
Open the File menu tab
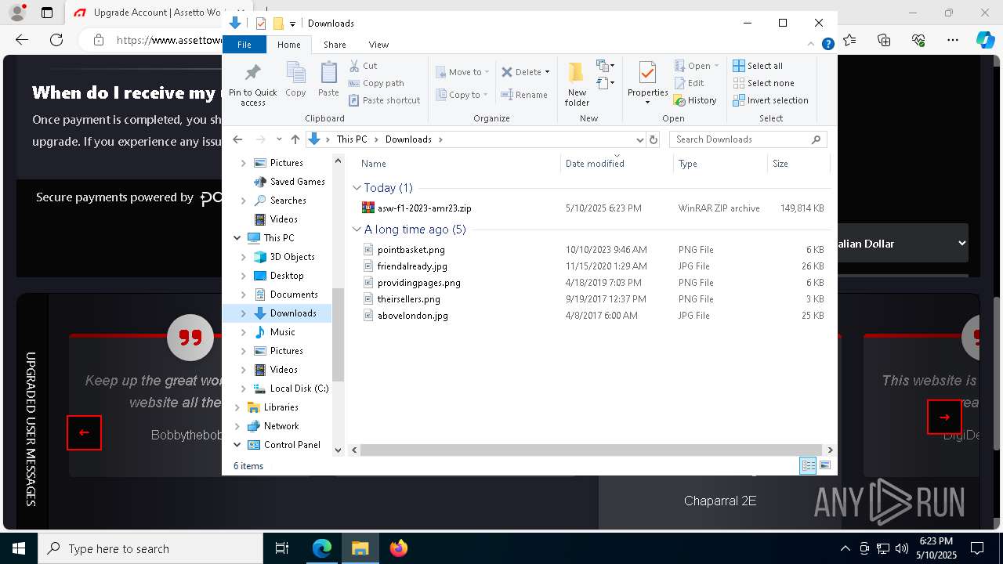tap(244, 45)
